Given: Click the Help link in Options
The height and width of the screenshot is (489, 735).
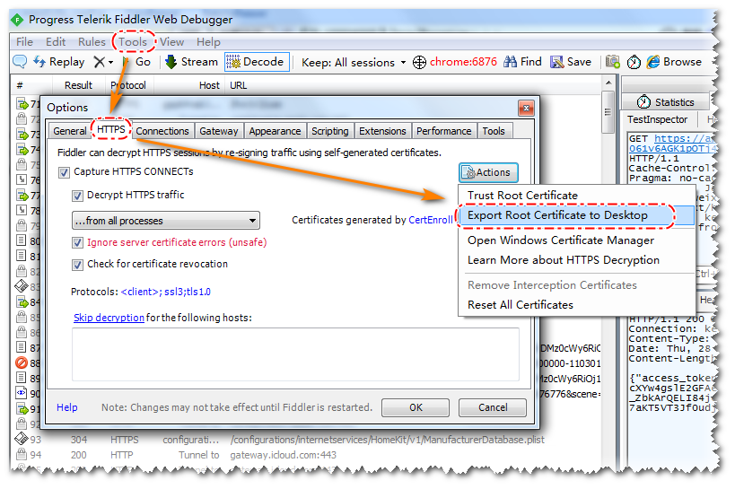Looking at the screenshot, I should click(67, 407).
